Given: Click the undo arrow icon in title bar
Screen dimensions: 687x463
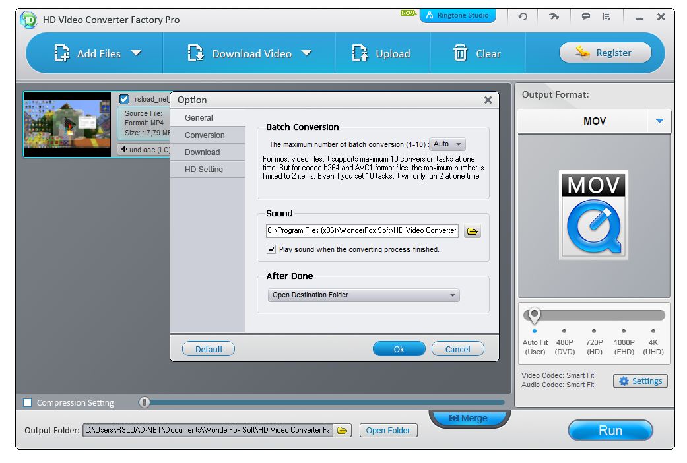Looking at the screenshot, I should point(523,16).
